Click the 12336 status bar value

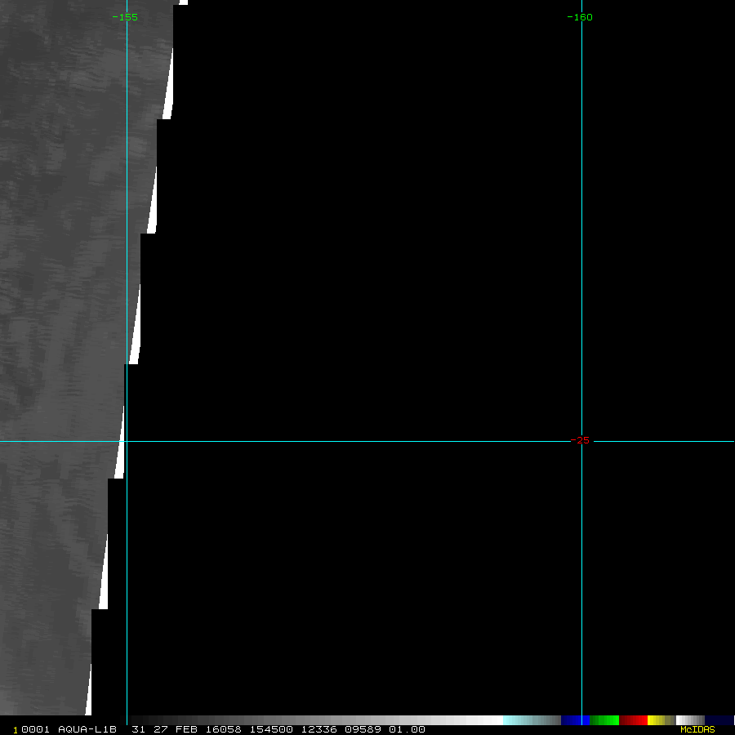click(x=318, y=729)
